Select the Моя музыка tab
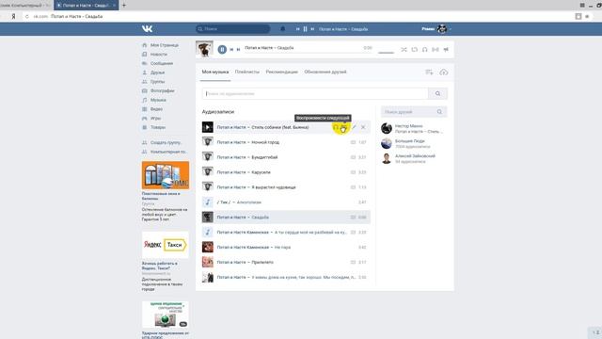This screenshot has width=602, height=339. tap(215, 72)
